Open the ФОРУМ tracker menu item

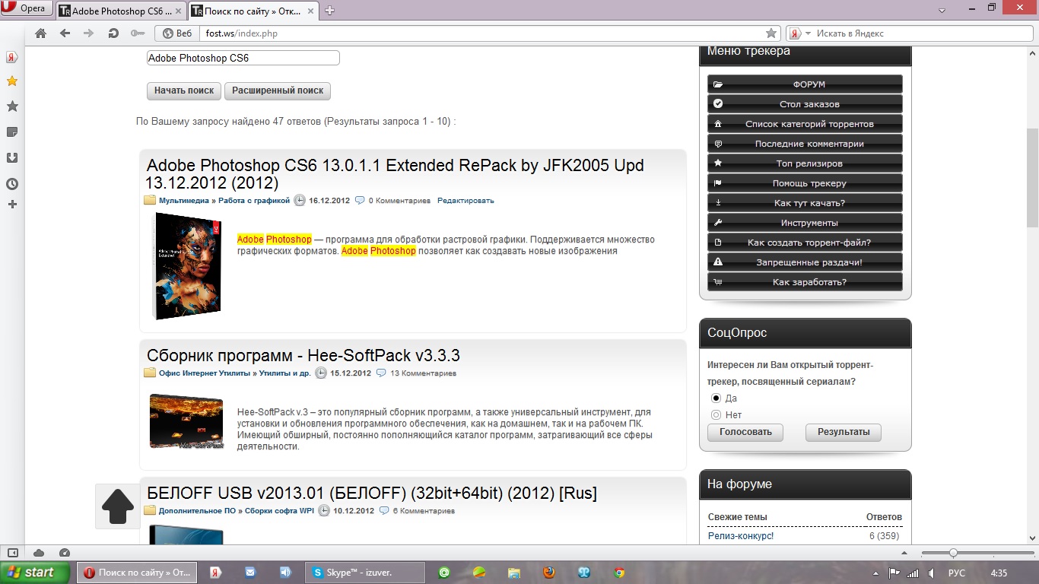point(805,84)
